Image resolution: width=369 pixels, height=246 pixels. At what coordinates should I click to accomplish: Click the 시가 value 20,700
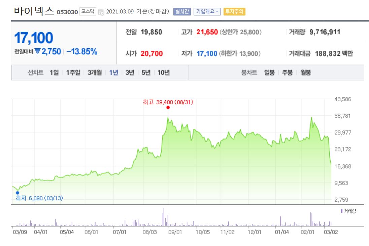[152, 54]
